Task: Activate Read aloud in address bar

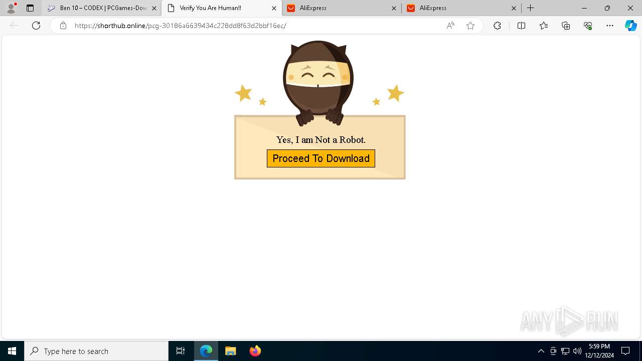Action: tap(450, 26)
